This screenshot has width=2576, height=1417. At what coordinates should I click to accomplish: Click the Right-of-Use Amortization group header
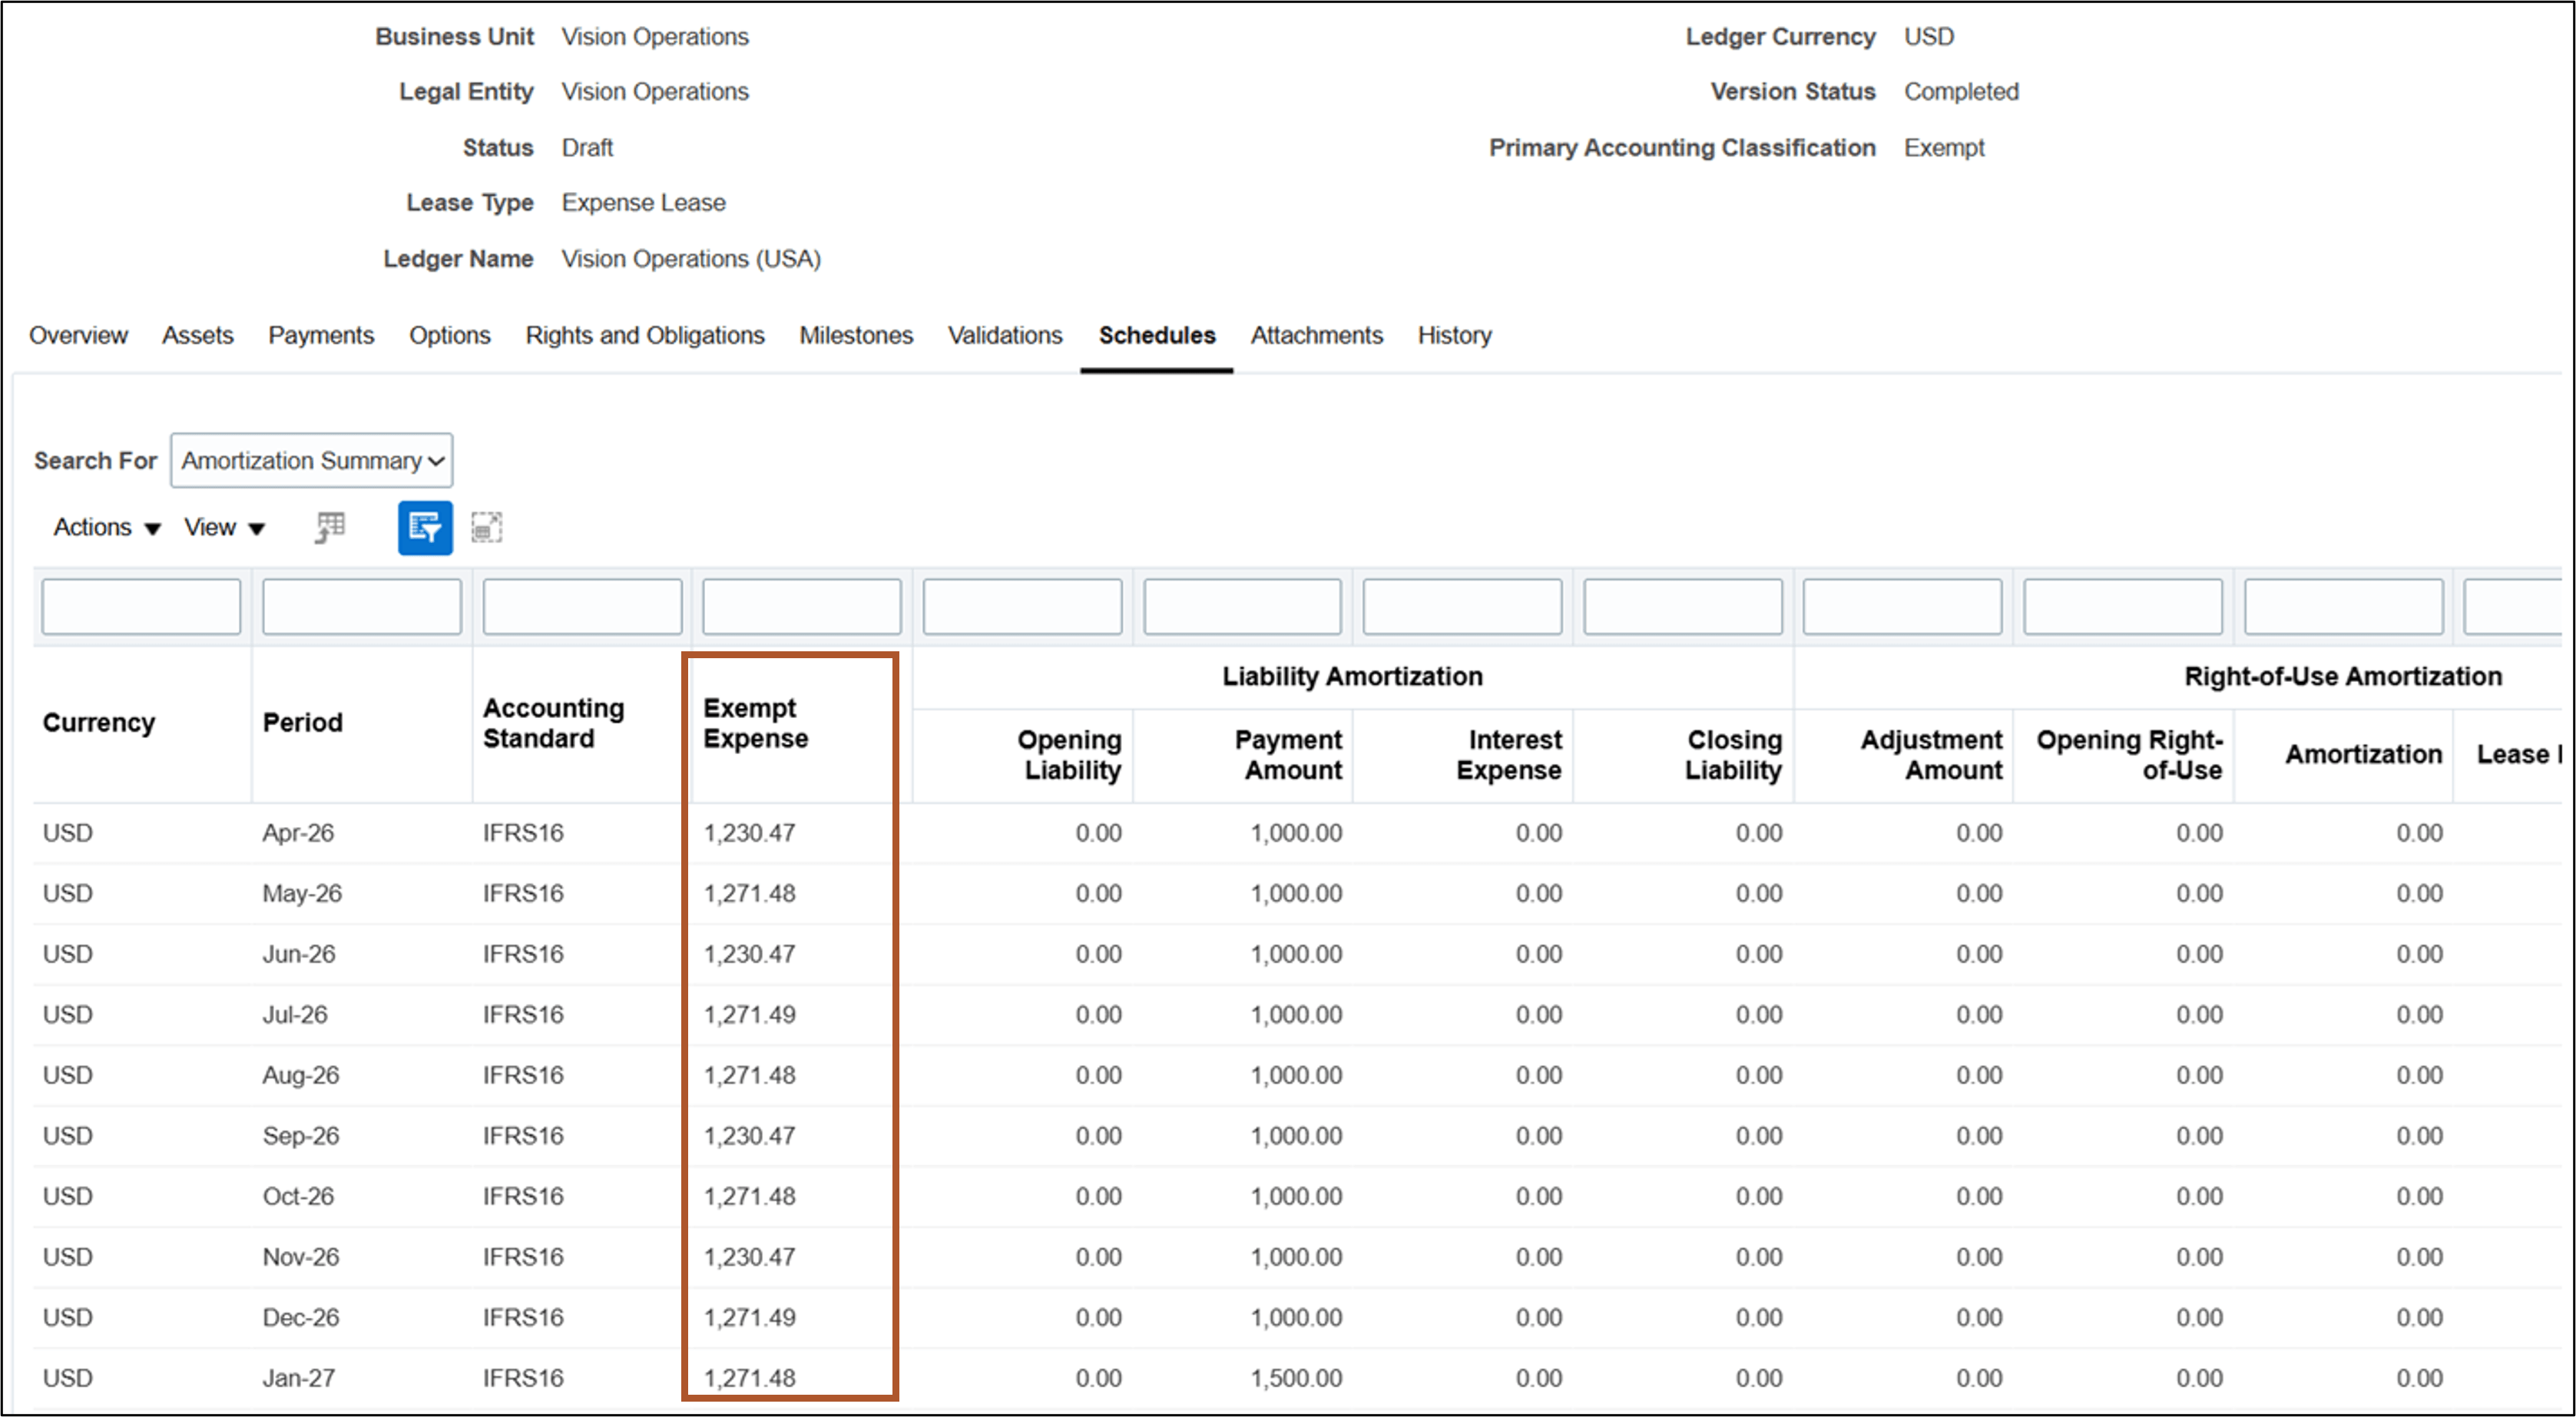2343,676
